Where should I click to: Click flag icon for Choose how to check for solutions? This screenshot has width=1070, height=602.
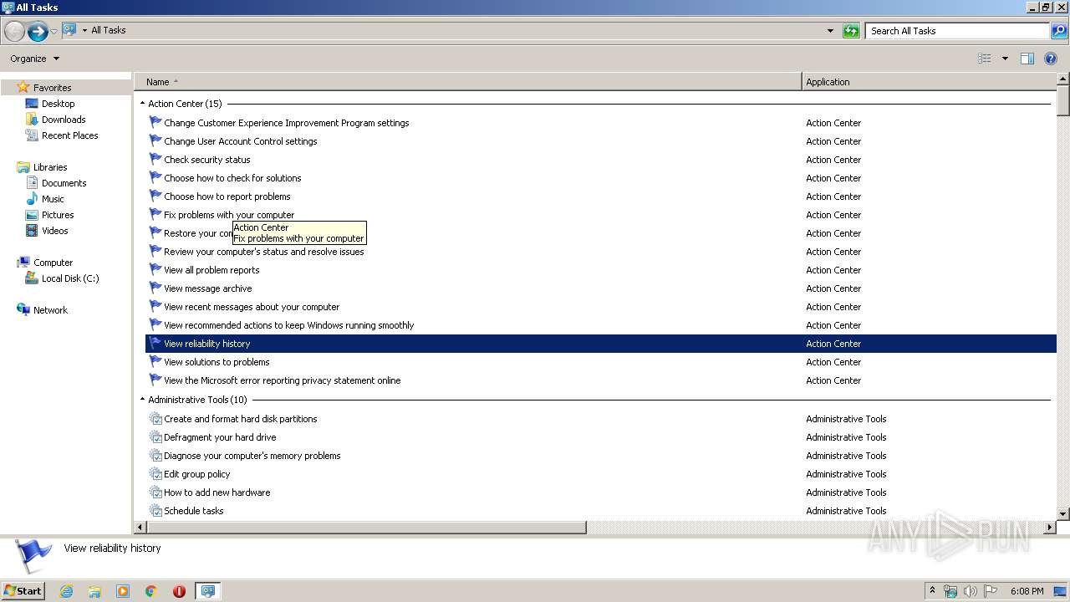coord(155,177)
